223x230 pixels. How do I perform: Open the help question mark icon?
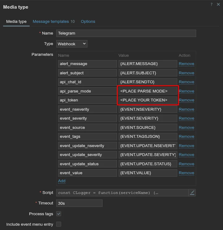coord(211,4)
